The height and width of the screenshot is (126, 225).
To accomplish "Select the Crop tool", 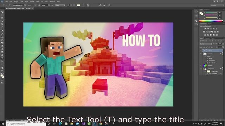I will [x=2, y=24].
